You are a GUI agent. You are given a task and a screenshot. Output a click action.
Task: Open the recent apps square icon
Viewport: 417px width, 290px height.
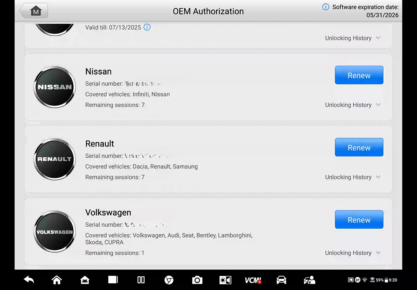coord(113,280)
